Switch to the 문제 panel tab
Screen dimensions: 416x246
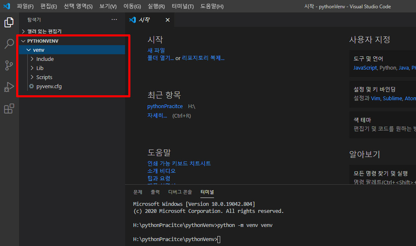pos(138,192)
